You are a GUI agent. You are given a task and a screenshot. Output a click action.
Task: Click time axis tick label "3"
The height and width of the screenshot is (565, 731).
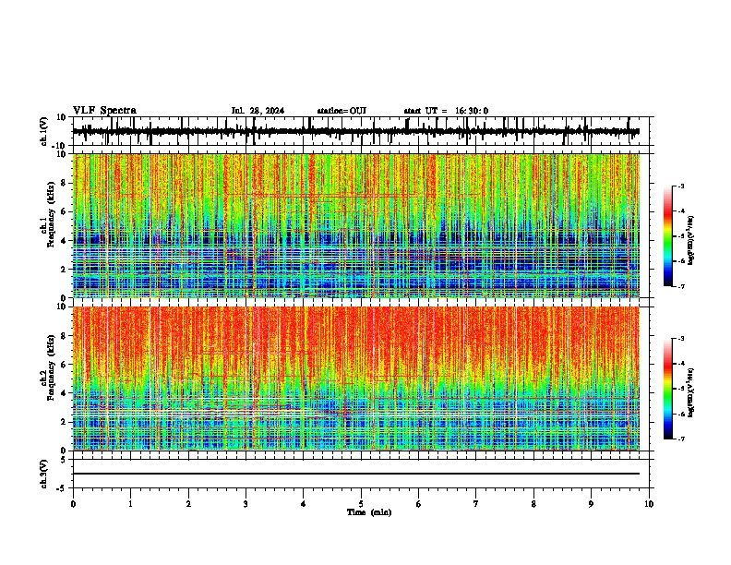click(246, 504)
